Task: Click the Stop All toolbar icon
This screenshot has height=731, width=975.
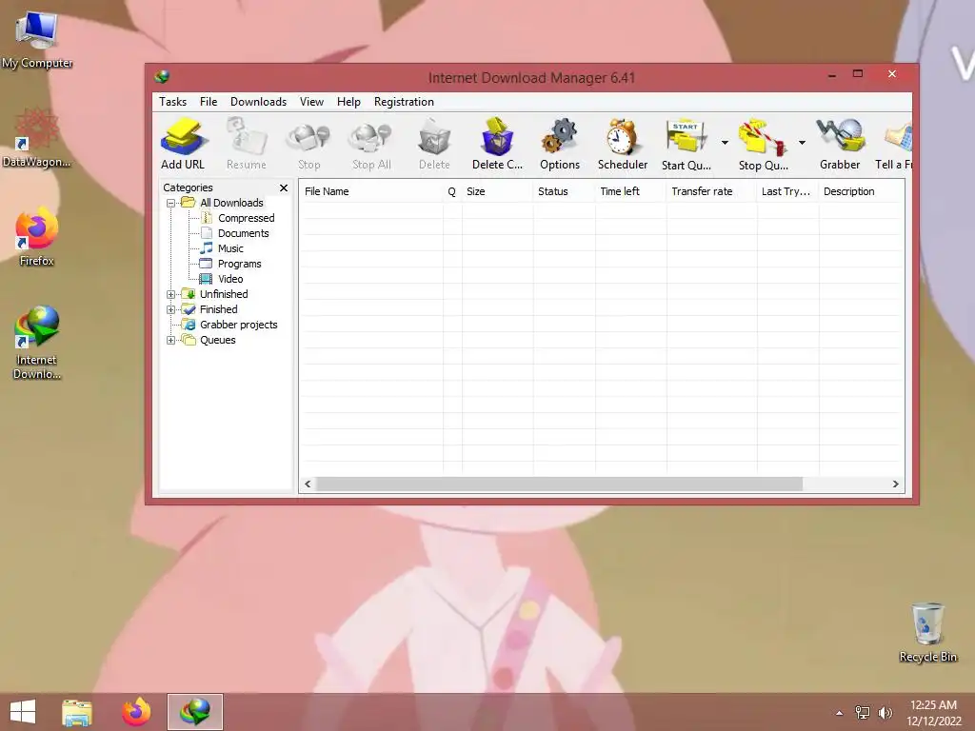Action: pos(371,145)
